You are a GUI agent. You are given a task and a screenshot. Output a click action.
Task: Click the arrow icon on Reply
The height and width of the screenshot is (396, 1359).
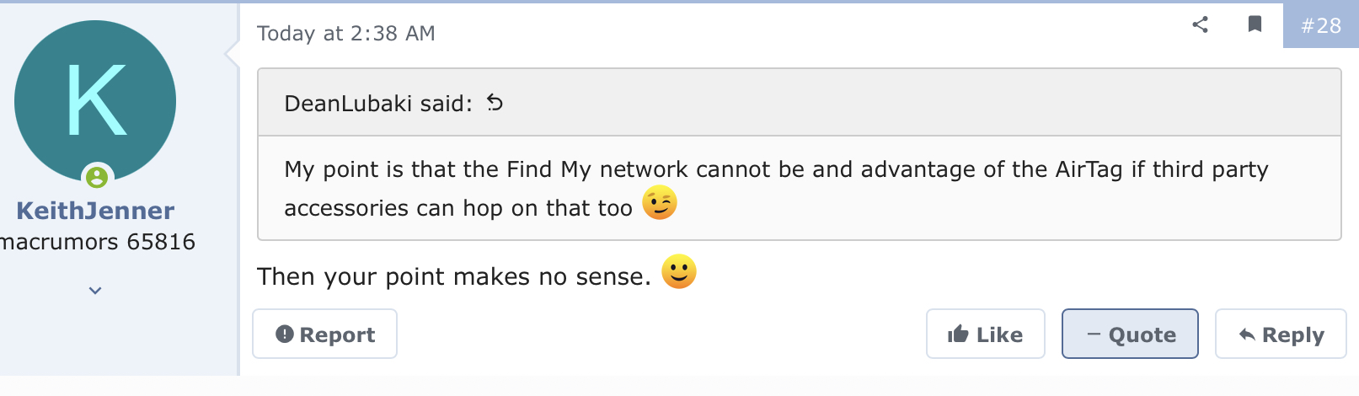click(1247, 334)
